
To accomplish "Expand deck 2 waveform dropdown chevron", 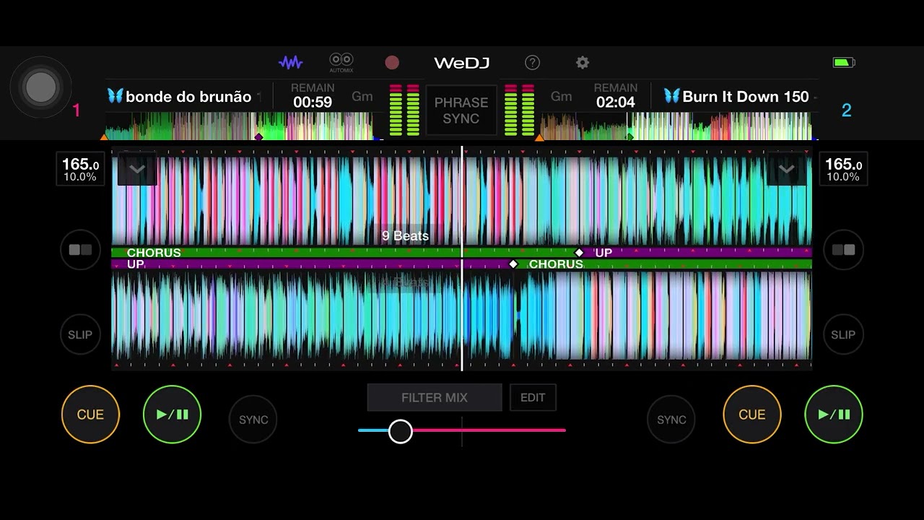I will pos(786,170).
